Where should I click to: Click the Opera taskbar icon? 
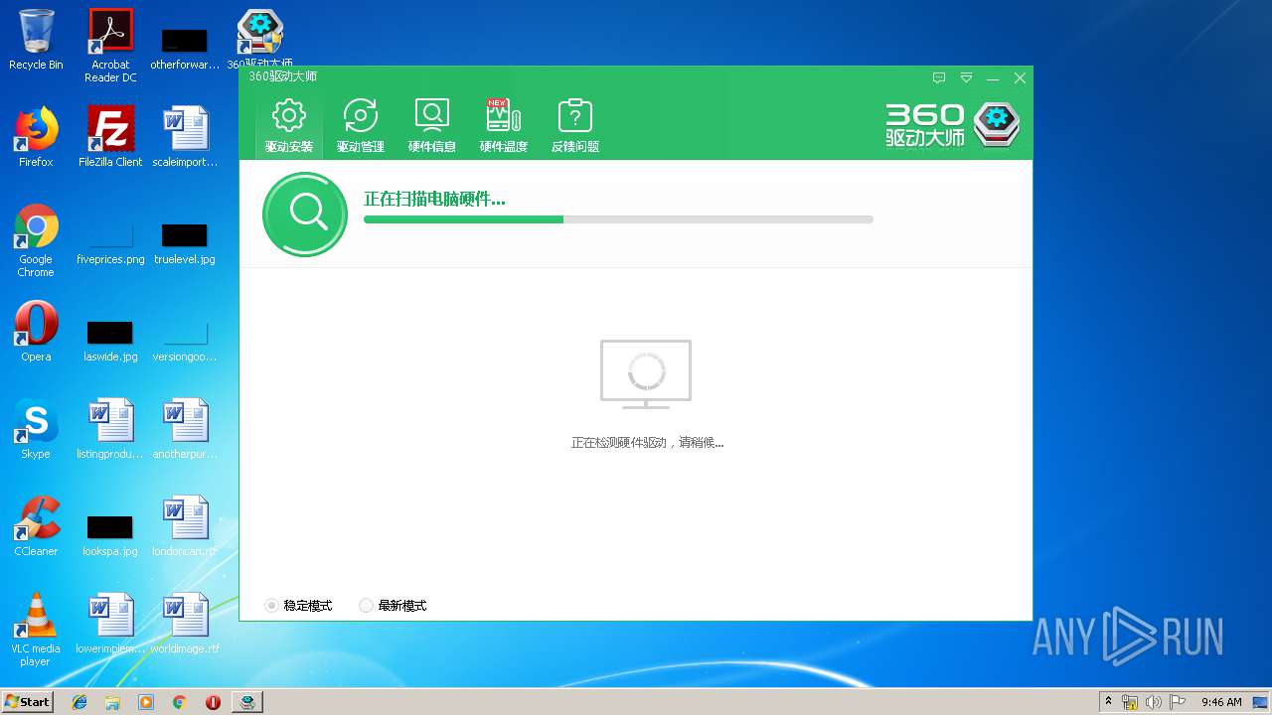pyautogui.click(x=213, y=702)
